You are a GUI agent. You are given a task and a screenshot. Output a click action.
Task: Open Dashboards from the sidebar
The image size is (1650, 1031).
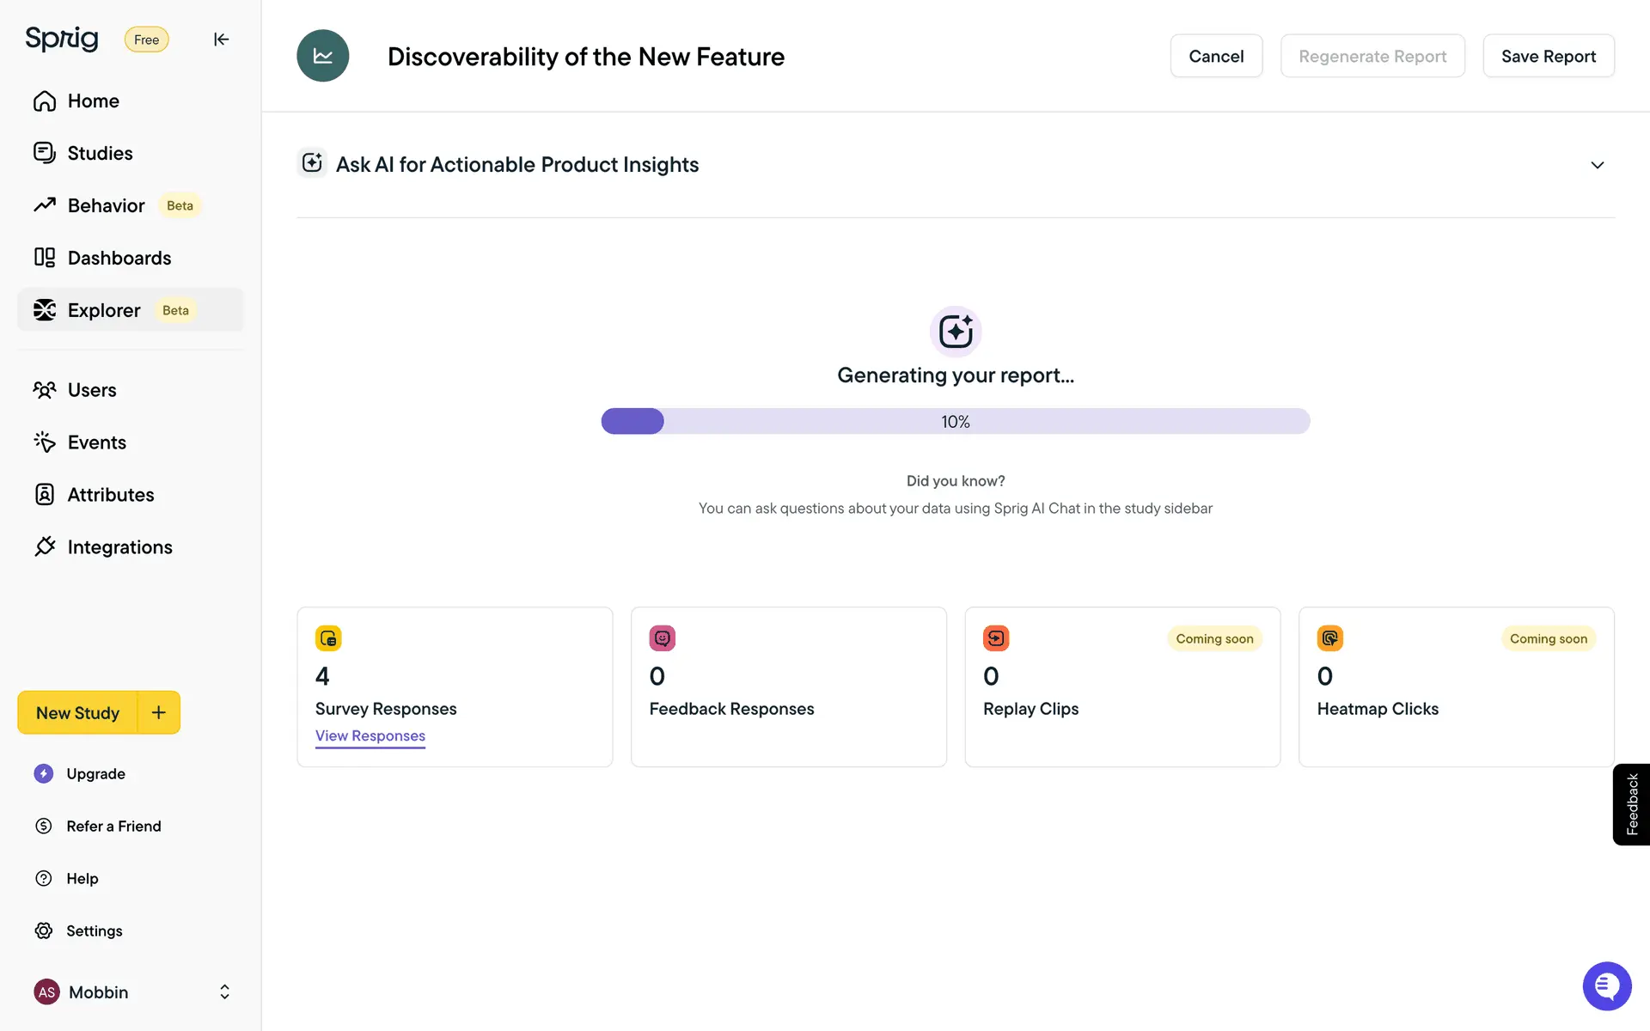119,258
